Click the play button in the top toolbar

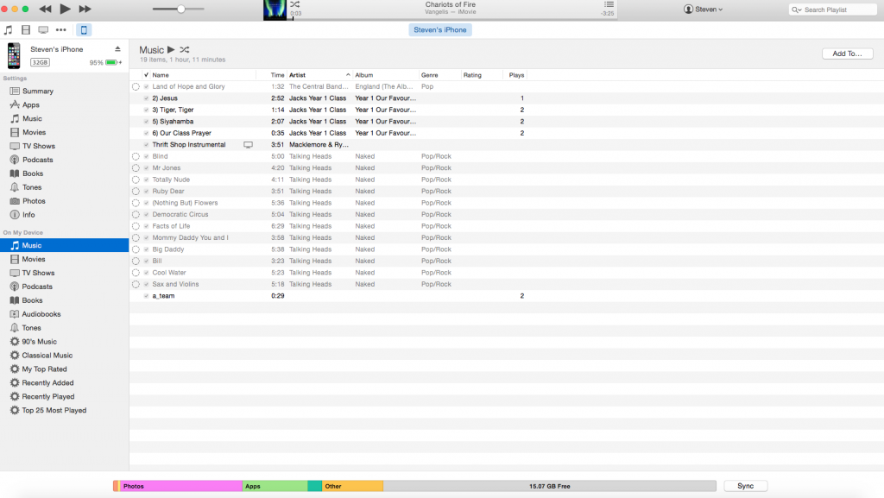[x=65, y=9]
